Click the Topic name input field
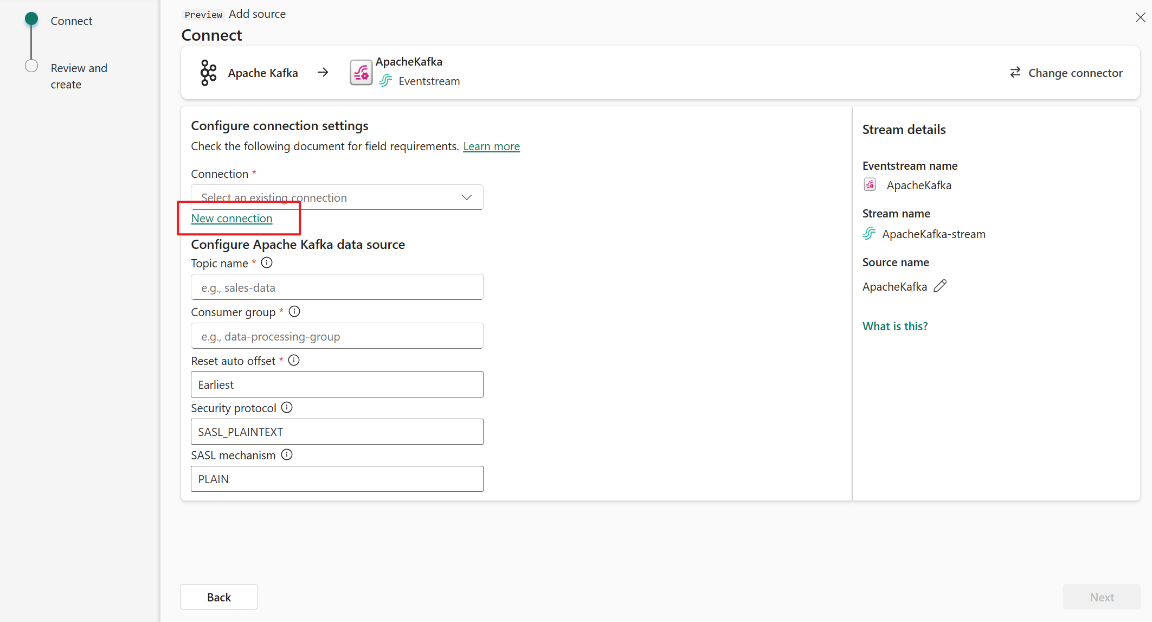 pyautogui.click(x=338, y=287)
